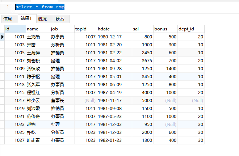Viewport: 239px width, 156px height.
Task: Select the name cell 赵栋
Action: (x=38, y=124)
